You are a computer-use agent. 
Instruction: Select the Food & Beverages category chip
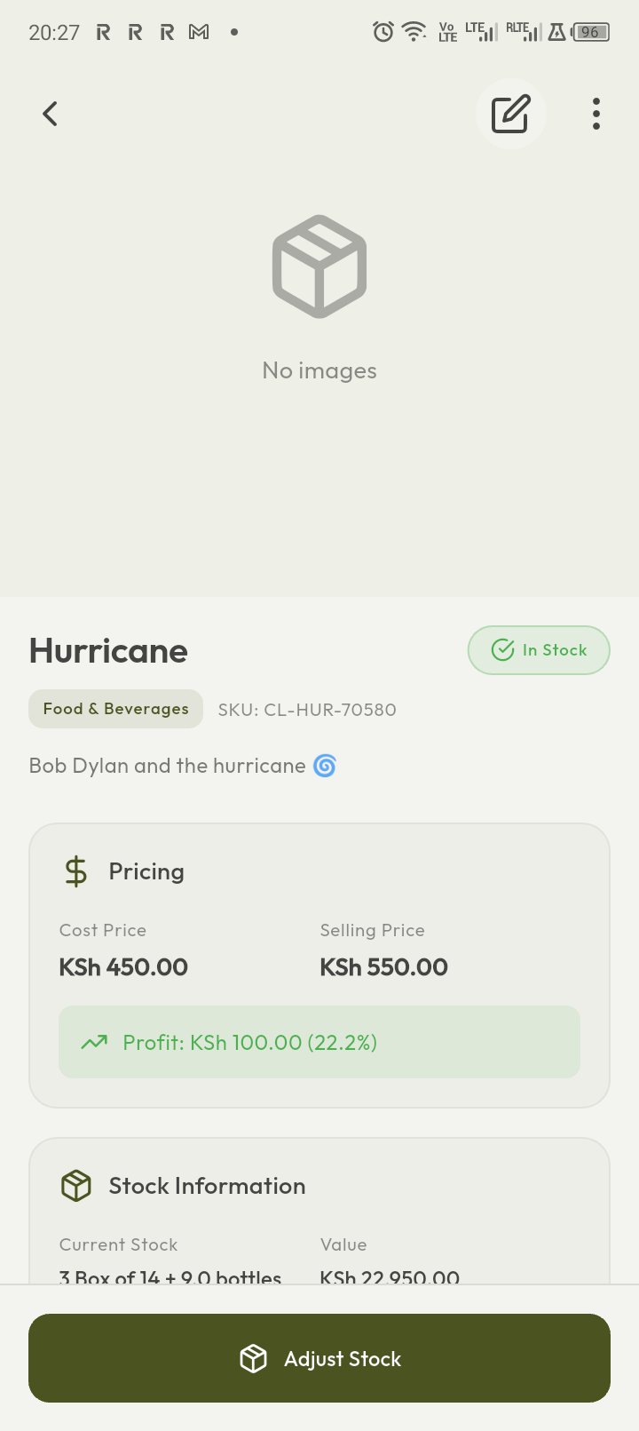pos(115,709)
